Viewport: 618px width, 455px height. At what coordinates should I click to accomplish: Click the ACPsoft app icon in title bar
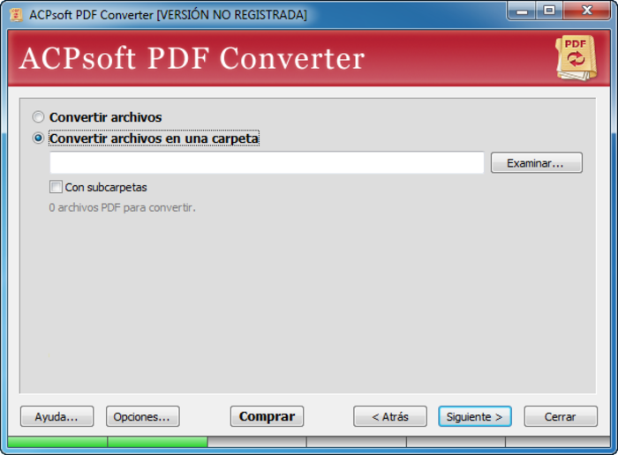(x=15, y=15)
